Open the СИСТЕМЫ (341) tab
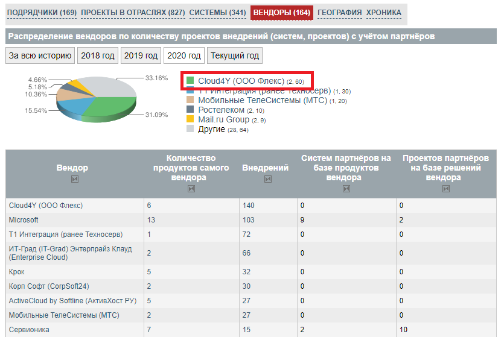The width and height of the screenshot is (504, 337). [x=218, y=13]
